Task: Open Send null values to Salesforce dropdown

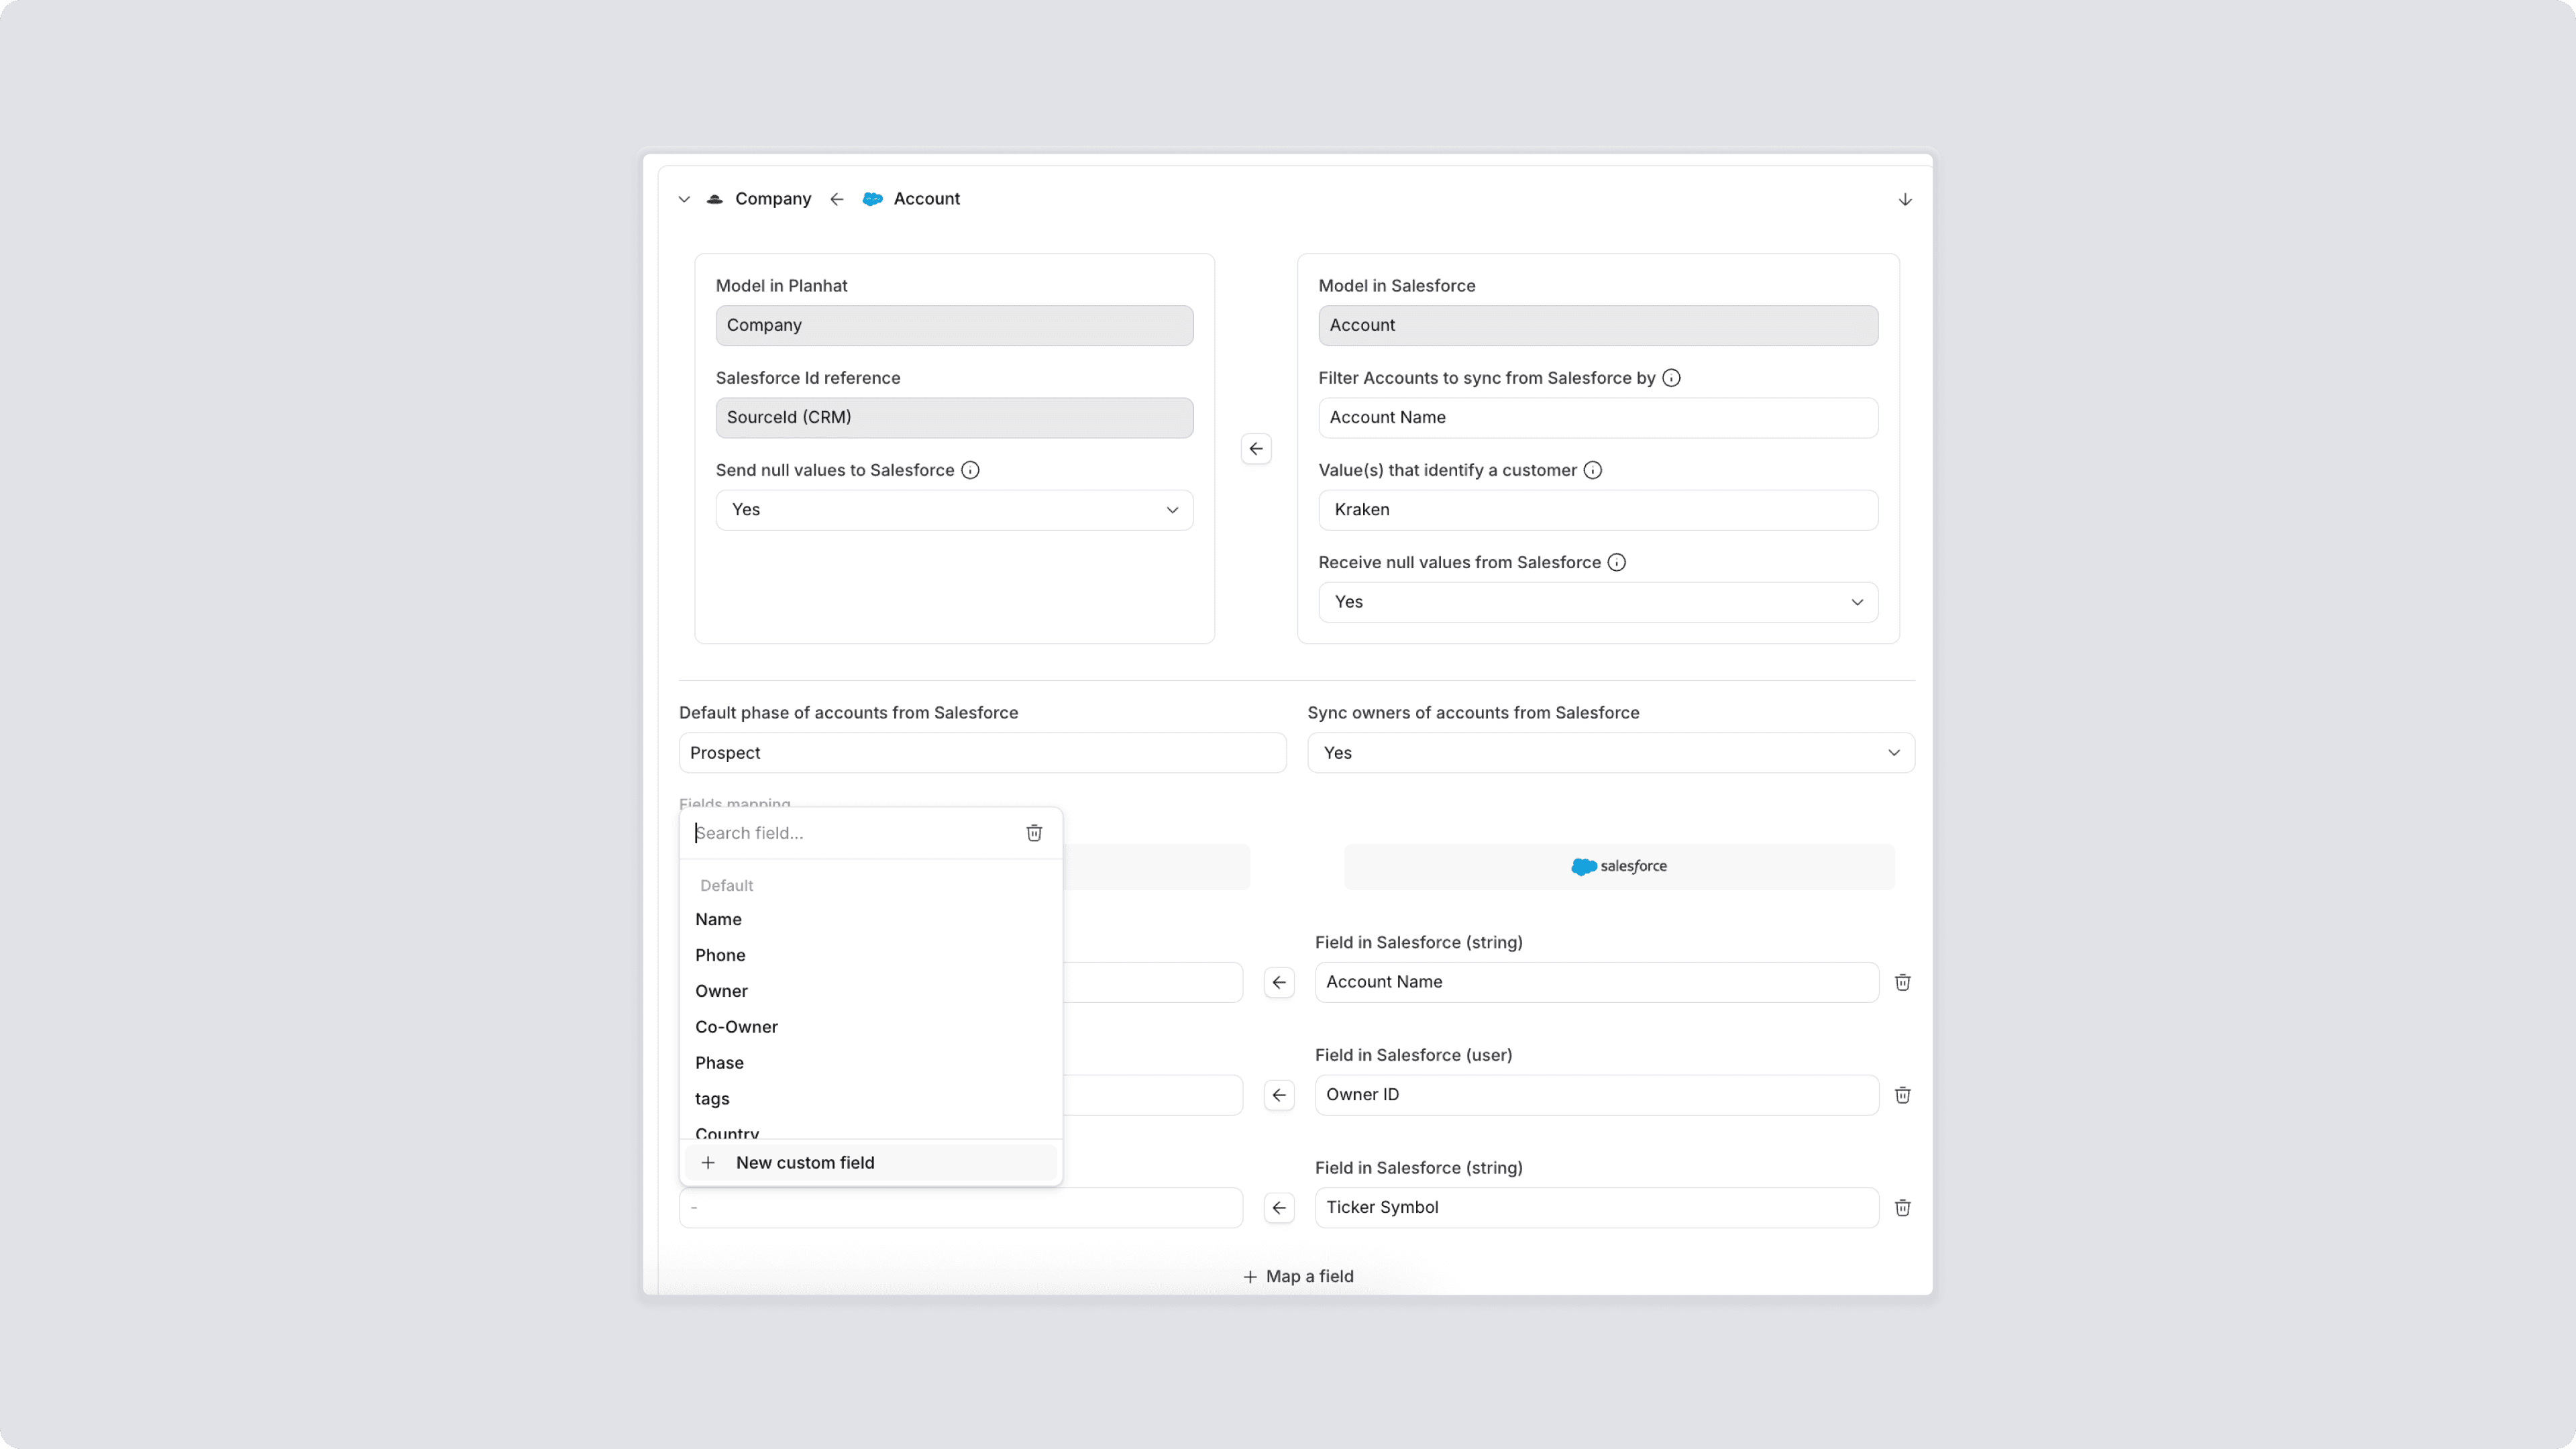Action: pos(954,510)
